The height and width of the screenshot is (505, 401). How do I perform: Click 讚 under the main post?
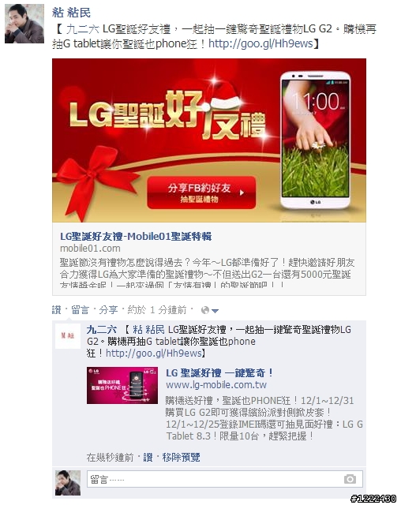[x=56, y=310]
